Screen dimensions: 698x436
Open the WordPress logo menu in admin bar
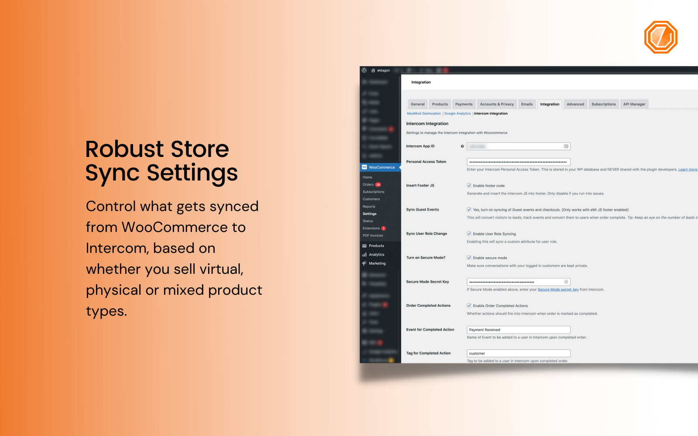(364, 70)
